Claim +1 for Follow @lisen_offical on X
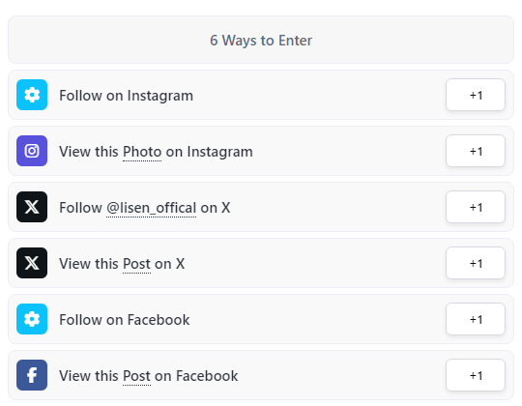 point(476,207)
